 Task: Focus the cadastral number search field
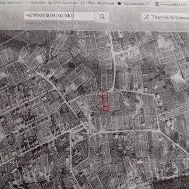59,16
